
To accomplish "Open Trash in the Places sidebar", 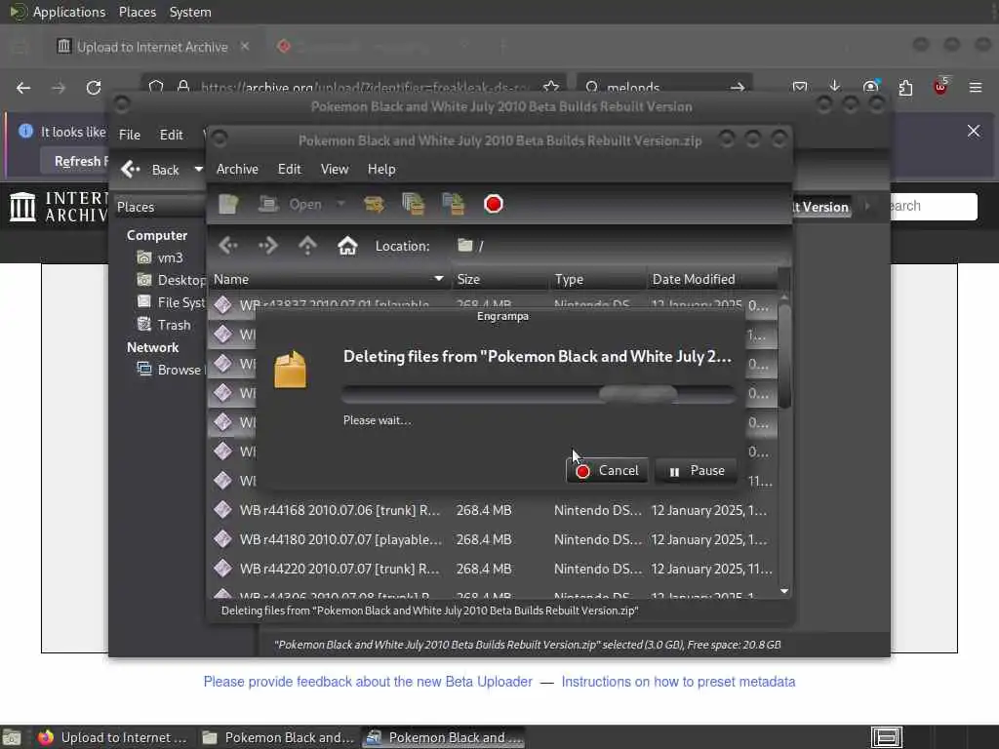I will click(x=164, y=325).
